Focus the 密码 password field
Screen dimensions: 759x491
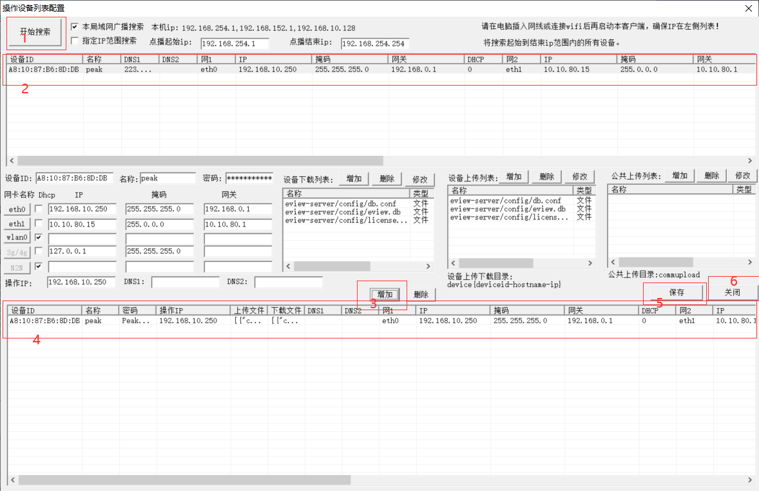(x=249, y=178)
